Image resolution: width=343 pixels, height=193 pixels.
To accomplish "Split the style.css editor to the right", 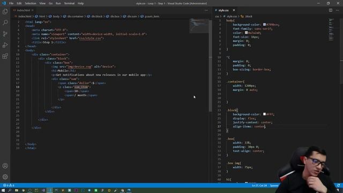I will click(x=331, y=10).
